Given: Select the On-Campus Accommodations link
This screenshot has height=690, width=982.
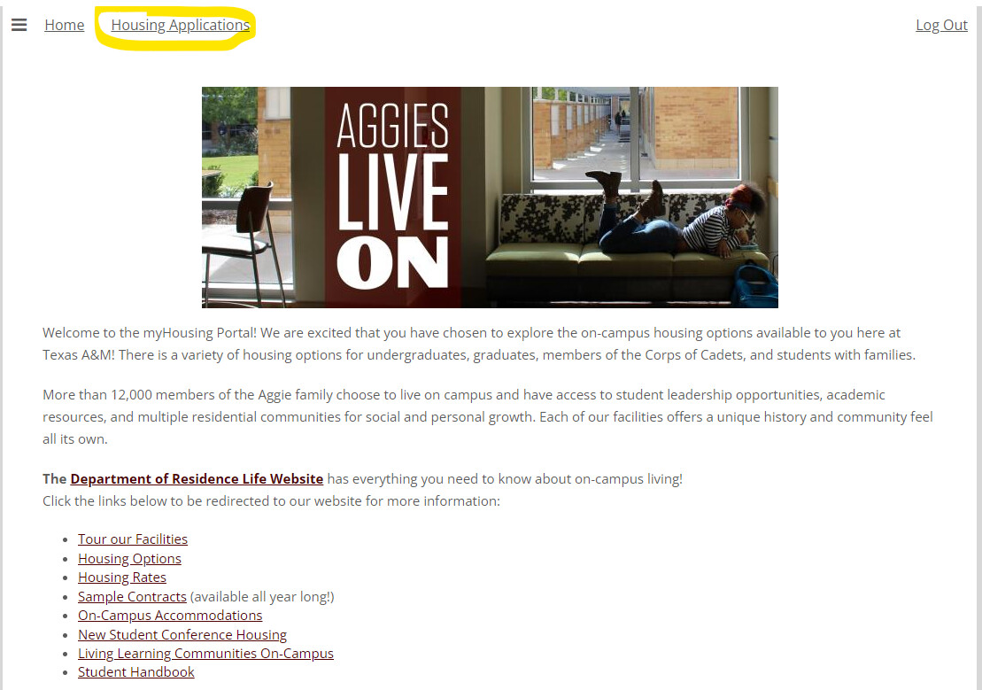Looking at the screenshot, I should click(x=170, y=616).
